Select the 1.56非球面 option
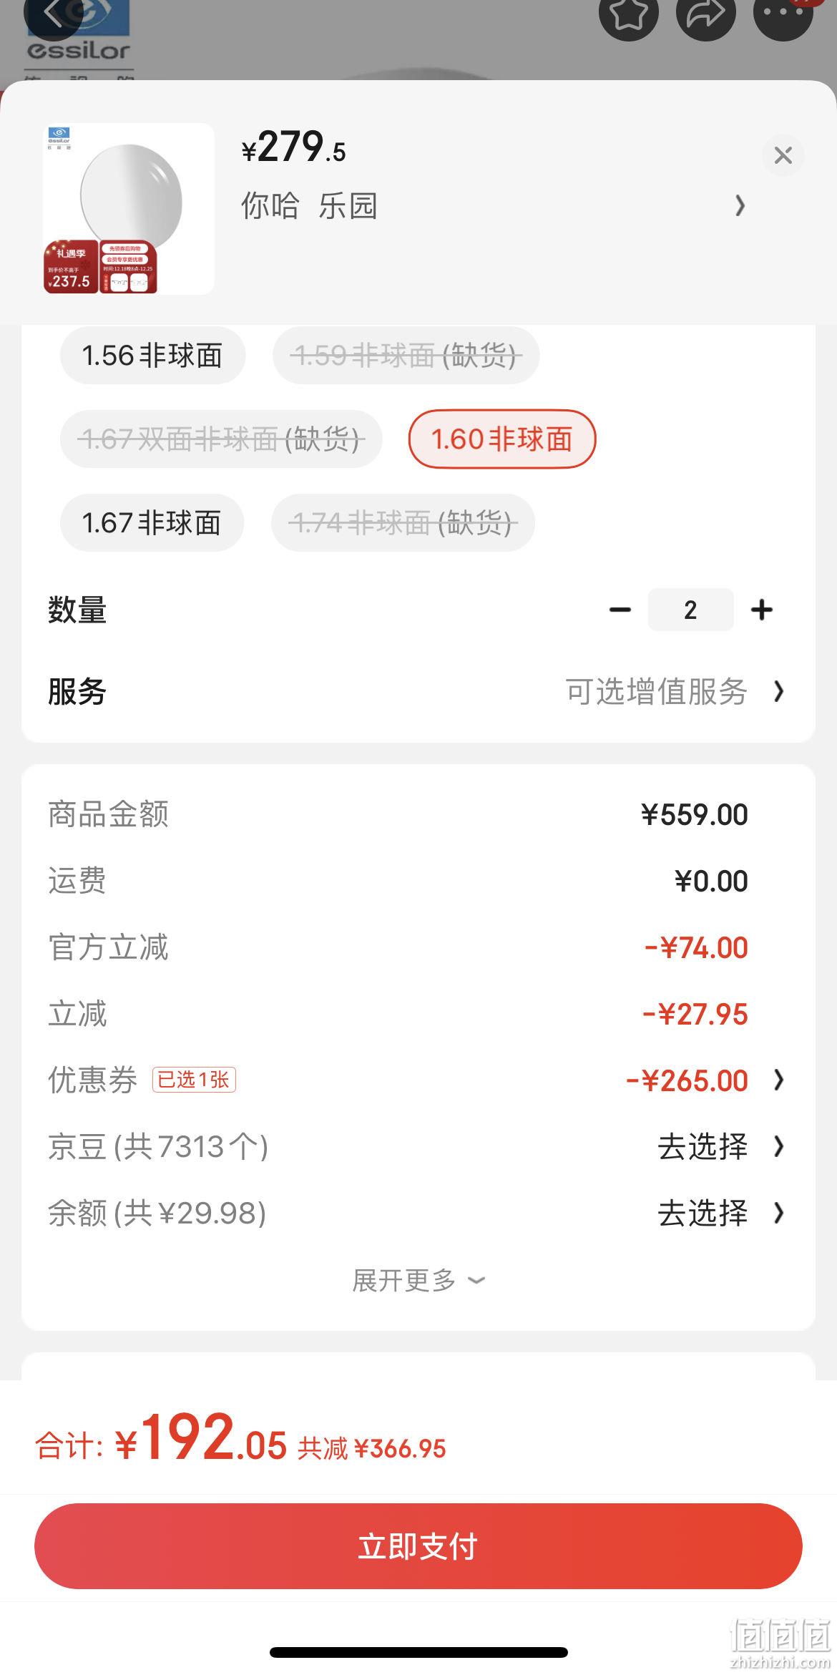 coord(152,356)
